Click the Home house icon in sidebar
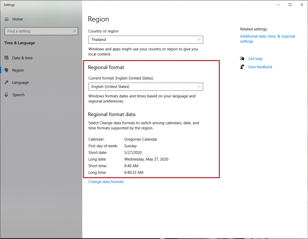 [7, 19]
